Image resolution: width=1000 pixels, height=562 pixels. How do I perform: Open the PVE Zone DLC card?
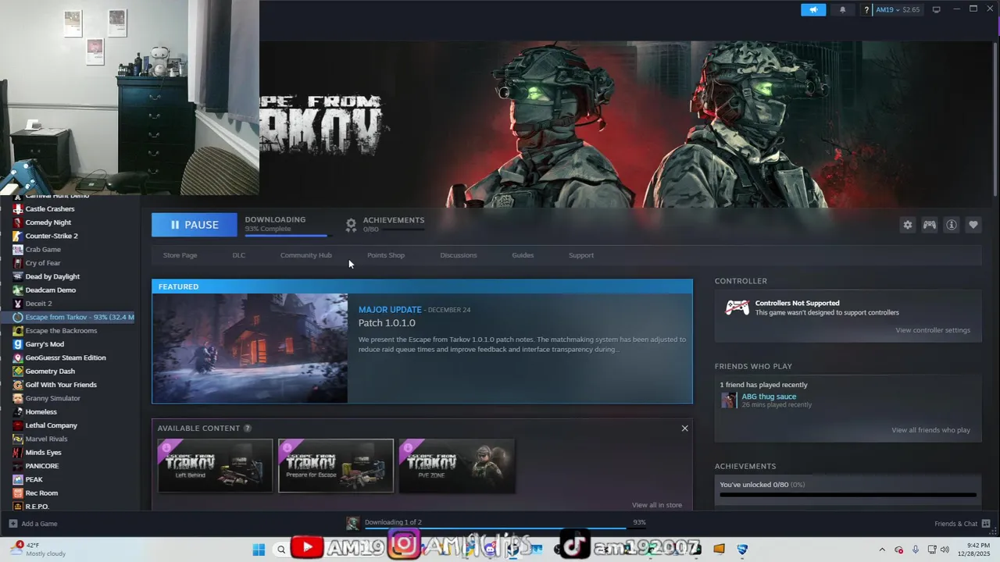click(457, 466)
